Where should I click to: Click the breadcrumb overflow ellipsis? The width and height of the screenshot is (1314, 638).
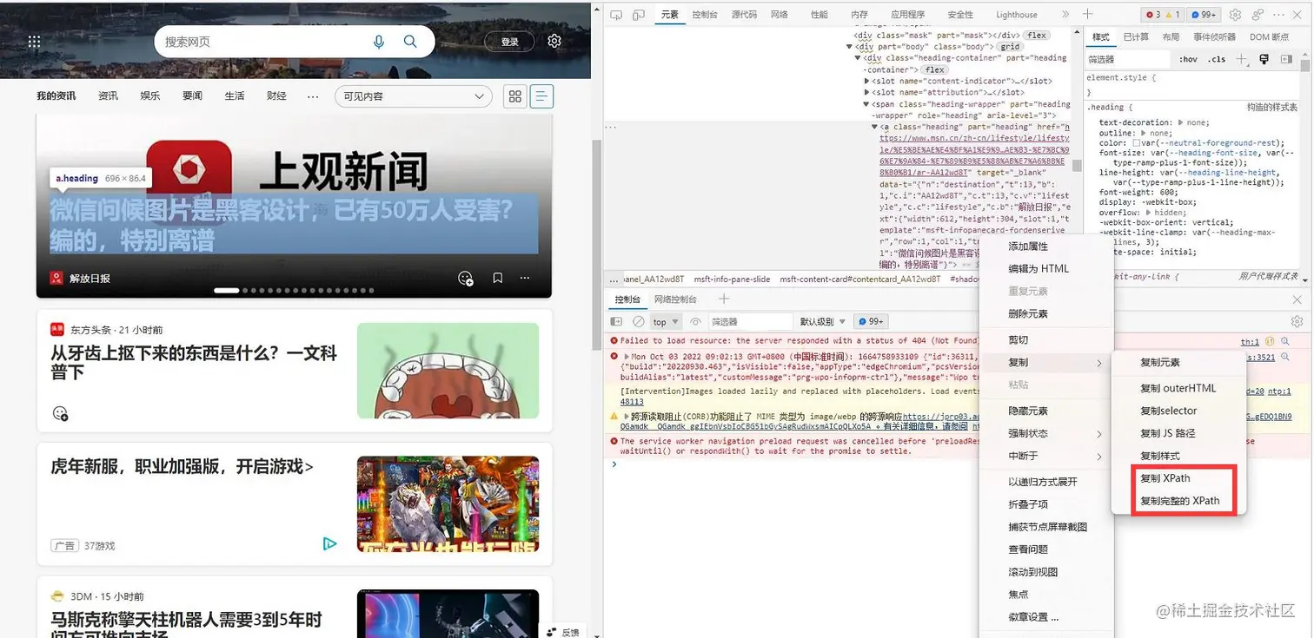pyautogui.click(x=615, y=280)
